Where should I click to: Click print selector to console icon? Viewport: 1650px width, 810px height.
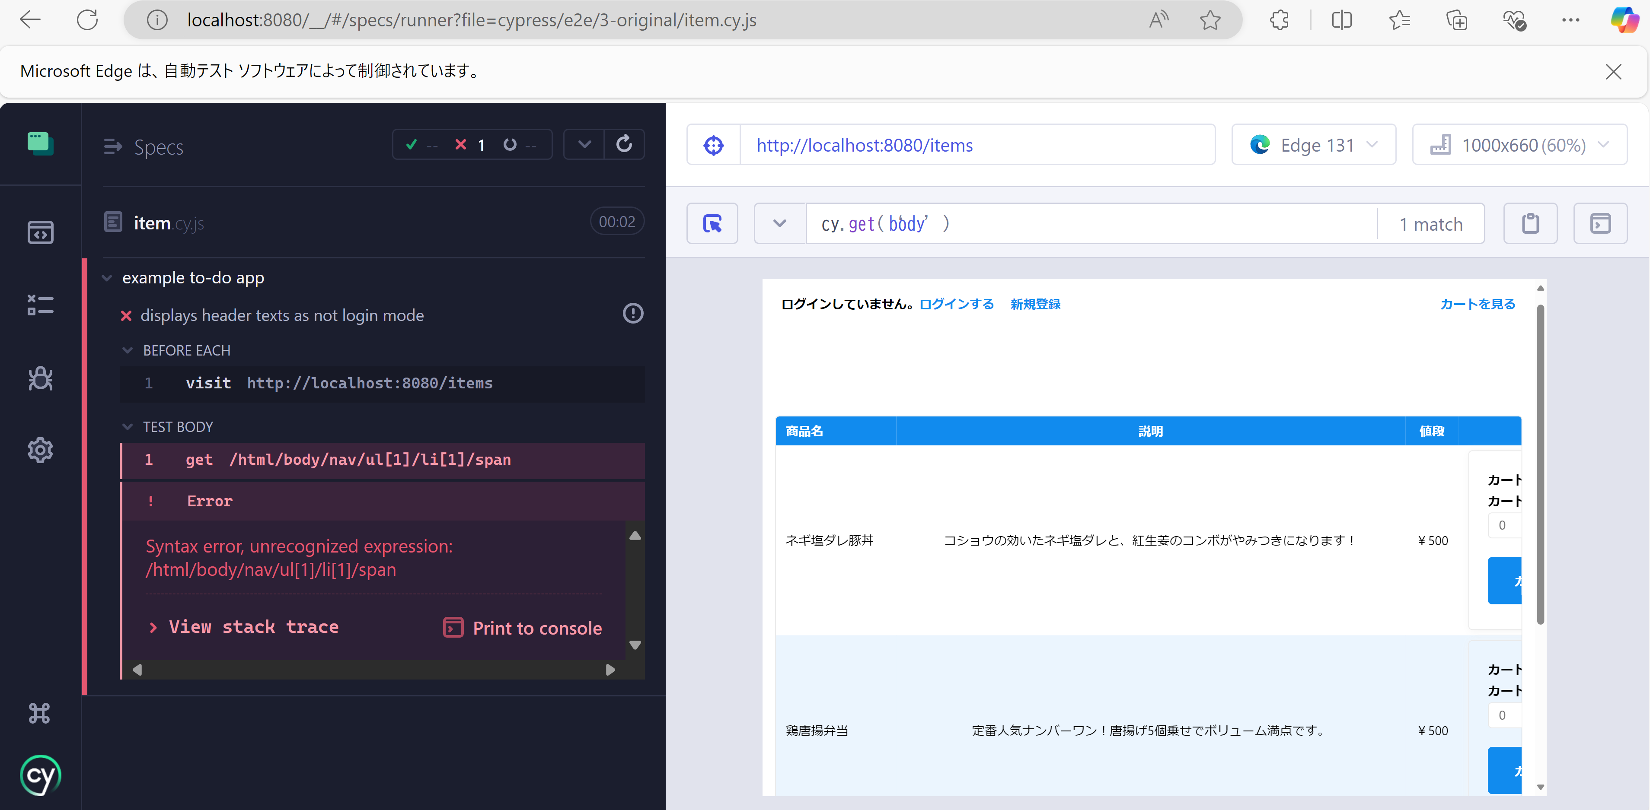1600,223
